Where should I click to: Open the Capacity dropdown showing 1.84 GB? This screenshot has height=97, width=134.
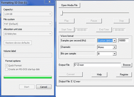28,14
